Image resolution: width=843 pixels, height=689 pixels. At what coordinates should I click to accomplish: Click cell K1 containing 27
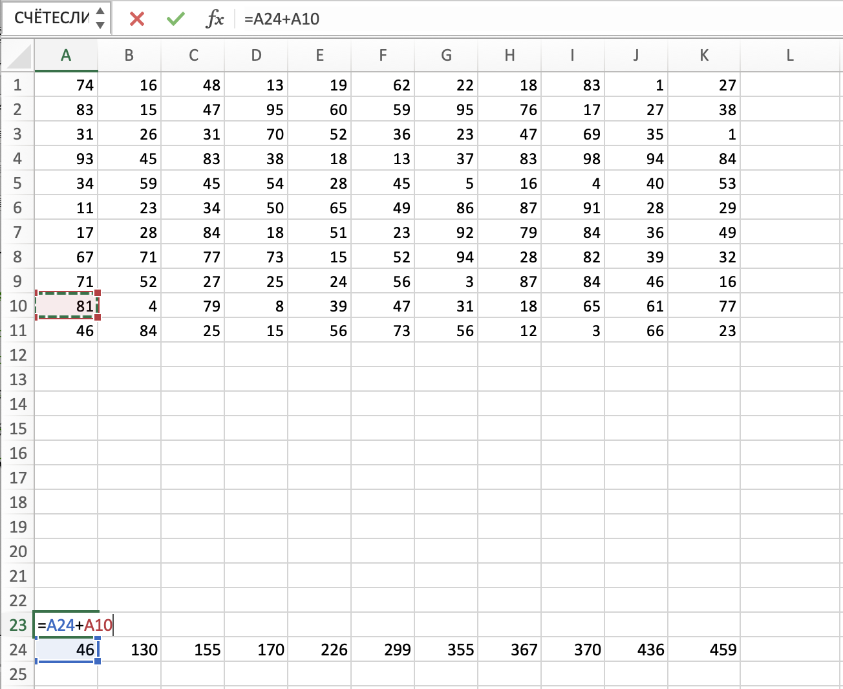[x=705, y=85]
